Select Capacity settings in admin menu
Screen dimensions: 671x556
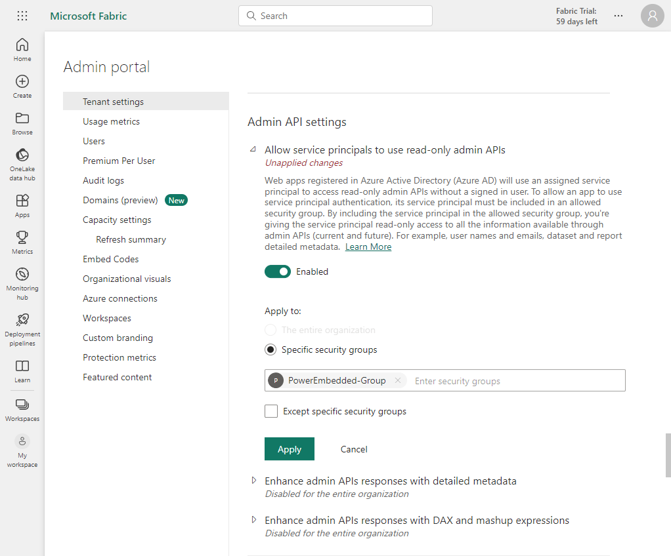pyautogui.click(x=117, y=220)
